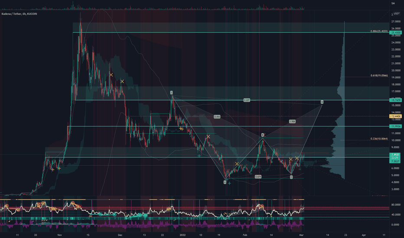Click the Feb label on time axis
This screenshot has height=238, width=404.
(x=245, y=235)
